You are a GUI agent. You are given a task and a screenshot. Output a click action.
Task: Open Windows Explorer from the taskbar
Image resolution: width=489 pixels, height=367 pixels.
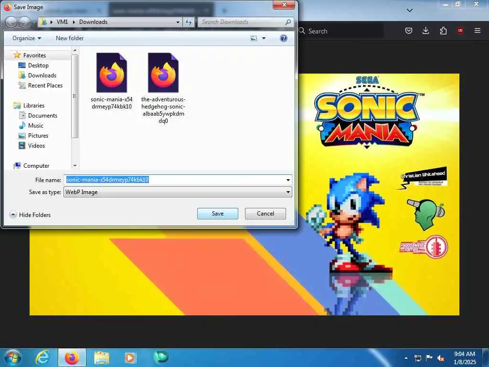[x=101, y=357]
